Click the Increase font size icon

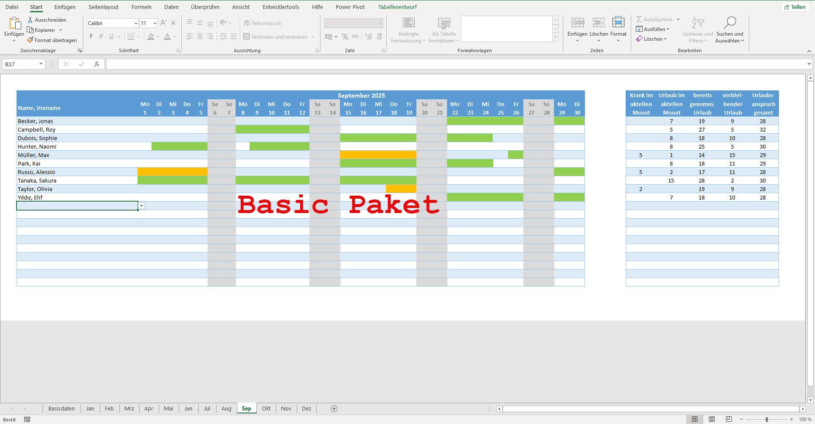click(163, 23)
